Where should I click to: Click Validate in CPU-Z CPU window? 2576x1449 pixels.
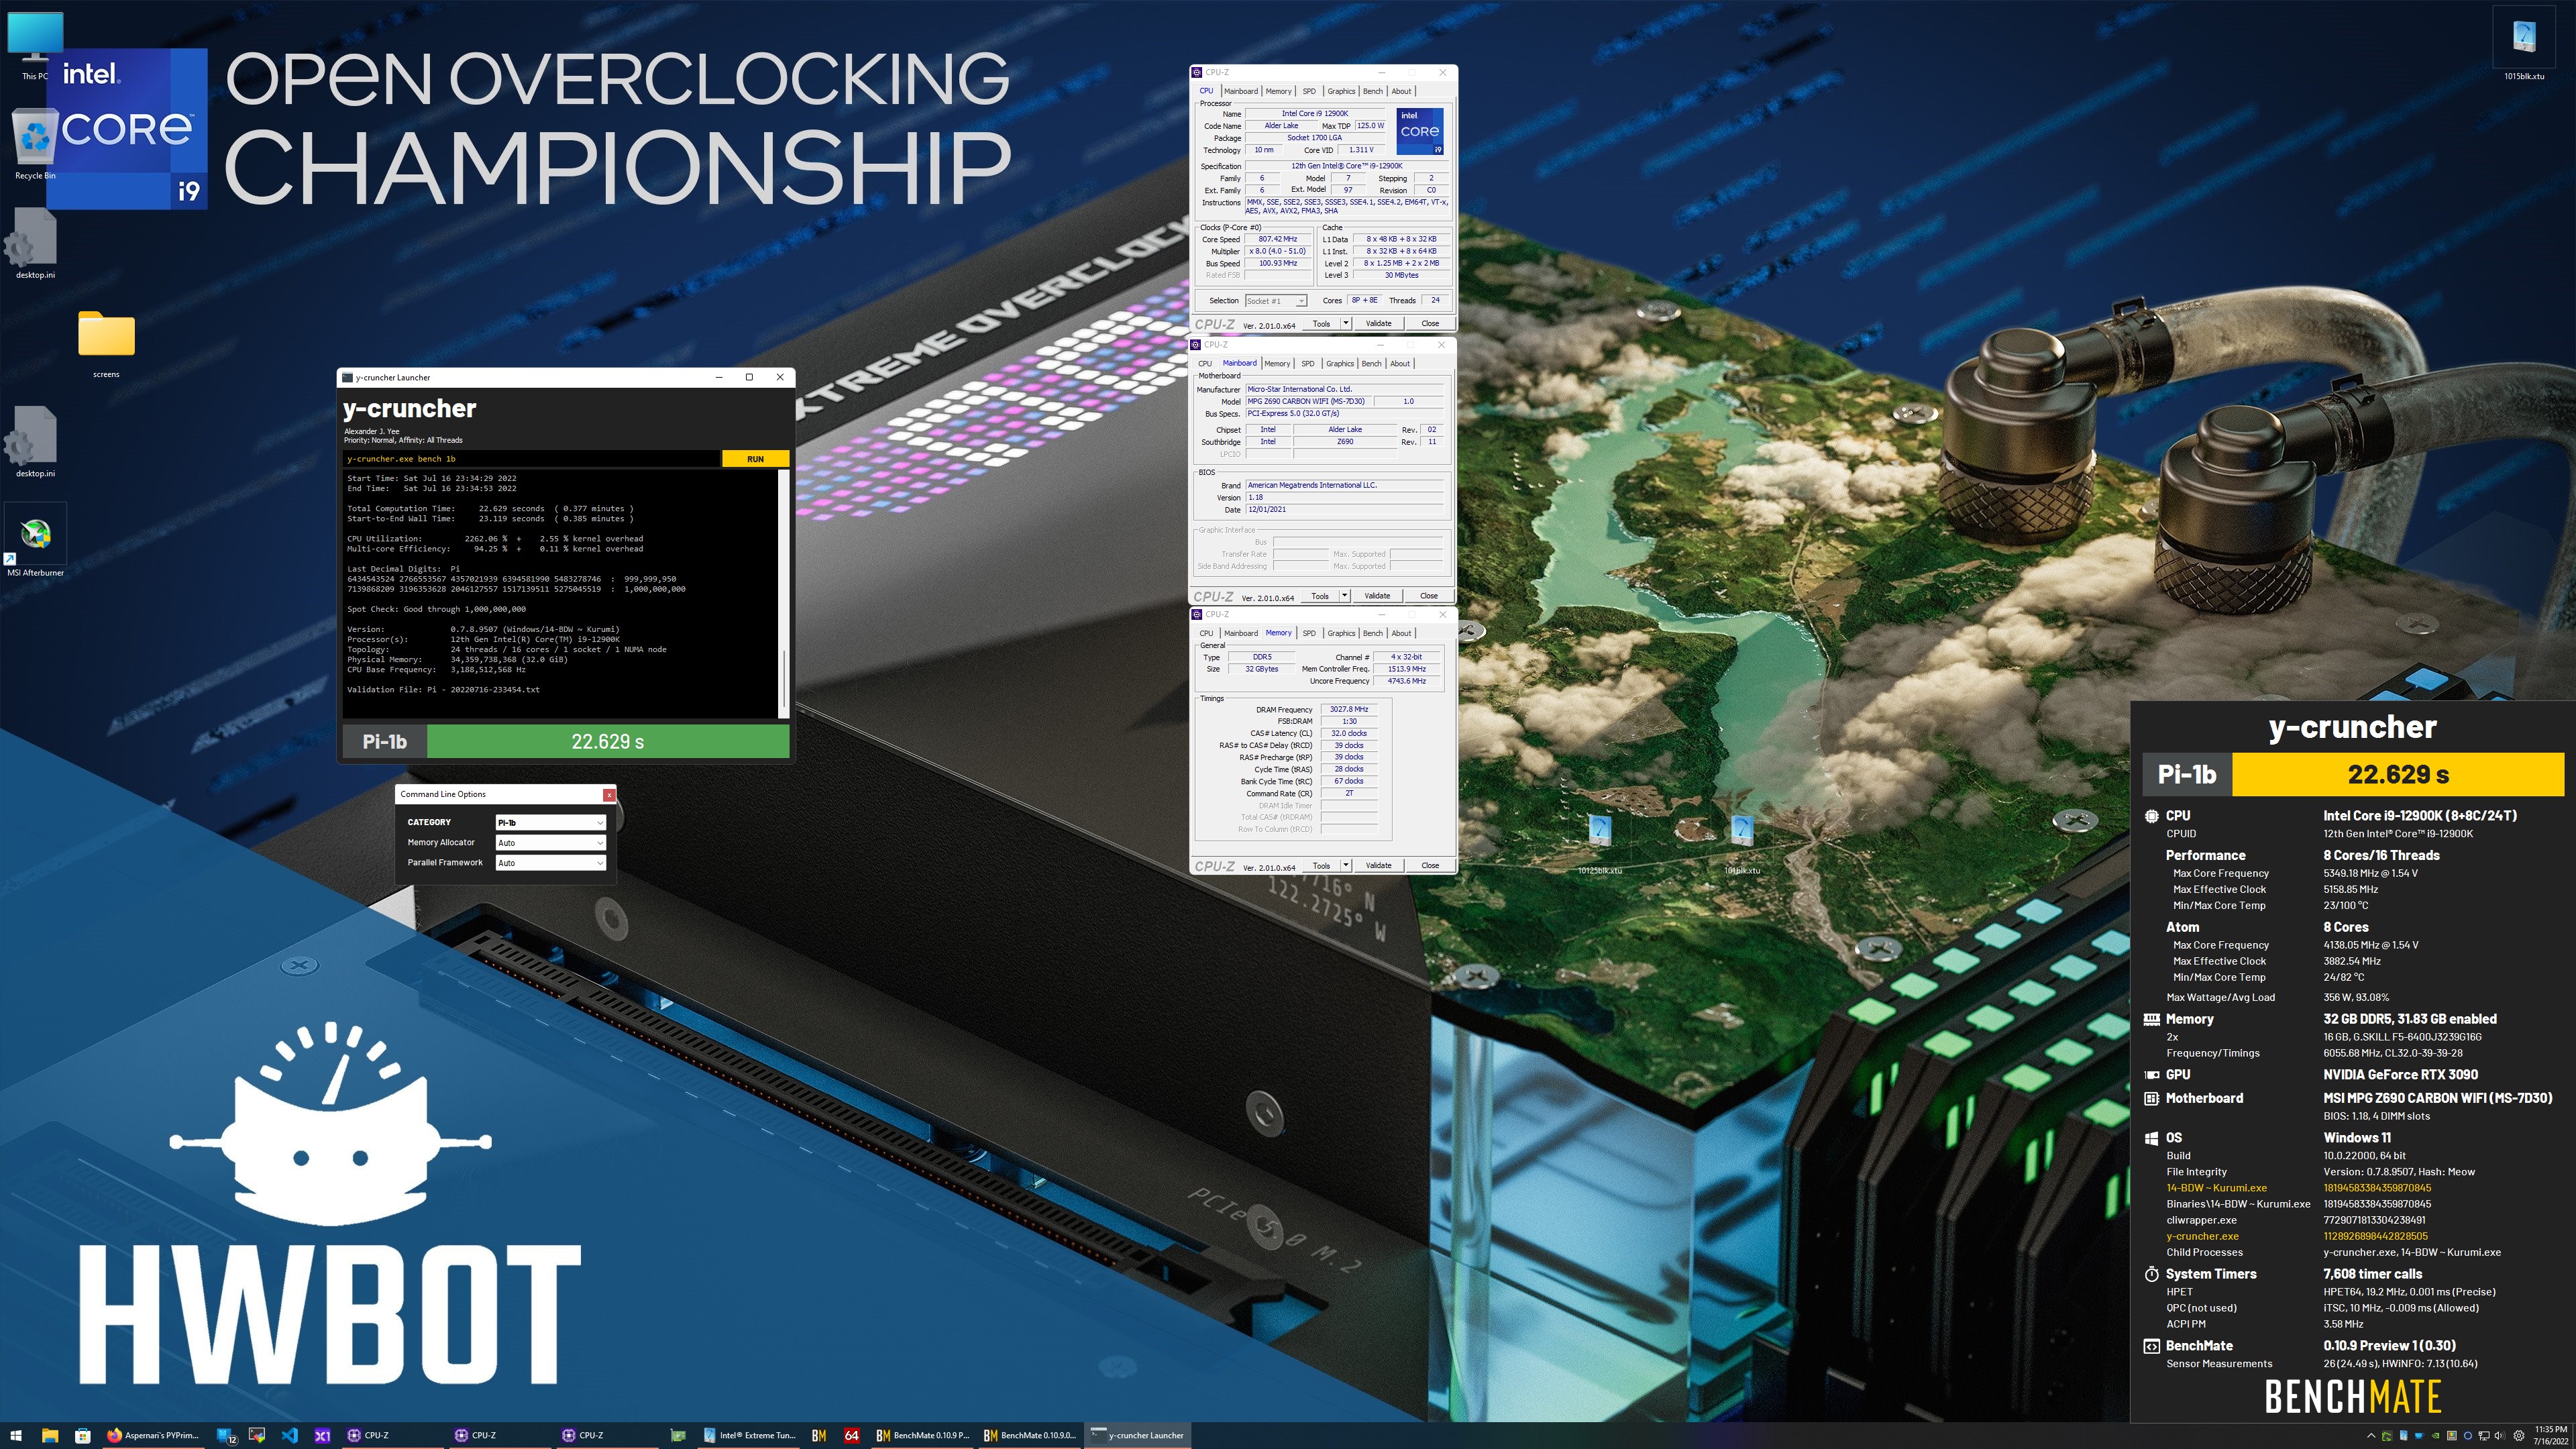click(x=1378, y=323)
